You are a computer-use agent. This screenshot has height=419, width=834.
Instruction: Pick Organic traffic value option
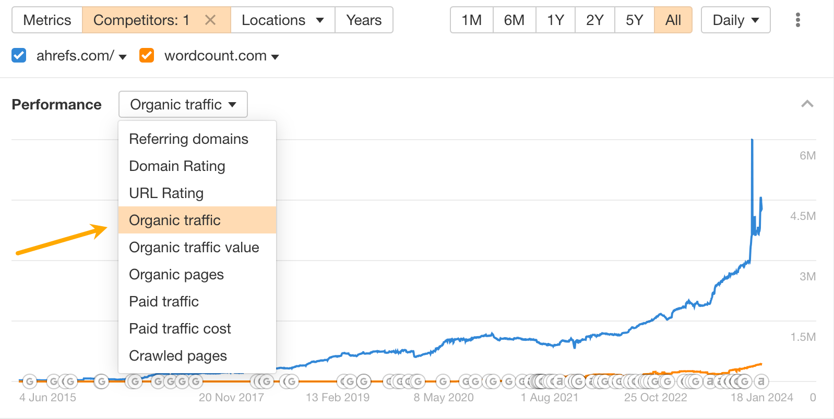[x=194, y=248]
